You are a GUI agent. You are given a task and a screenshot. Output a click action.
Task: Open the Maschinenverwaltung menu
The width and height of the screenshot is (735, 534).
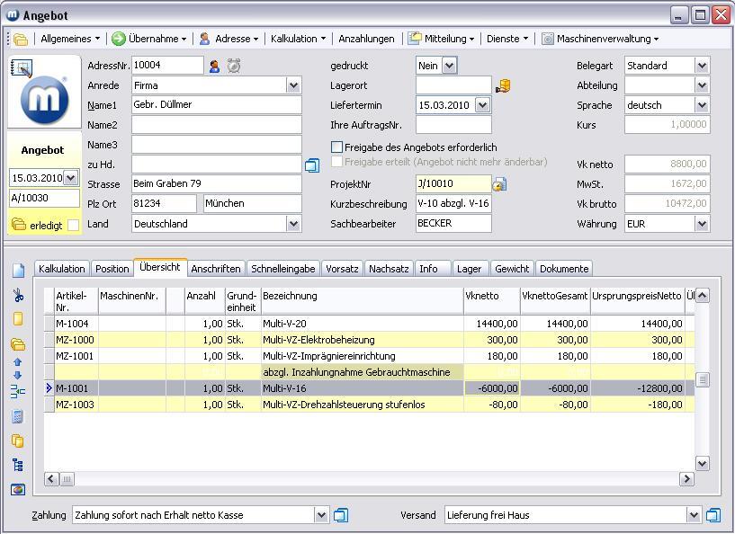click(x=607, y=39)
